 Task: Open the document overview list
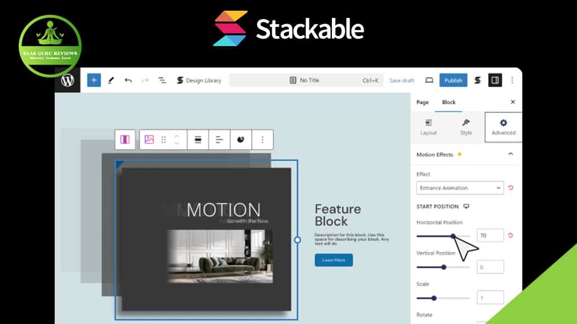click(162, 80)
